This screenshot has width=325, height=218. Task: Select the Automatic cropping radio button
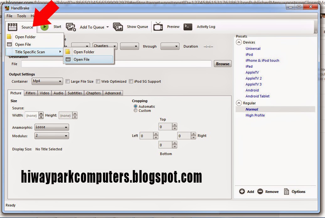(136, 106)
